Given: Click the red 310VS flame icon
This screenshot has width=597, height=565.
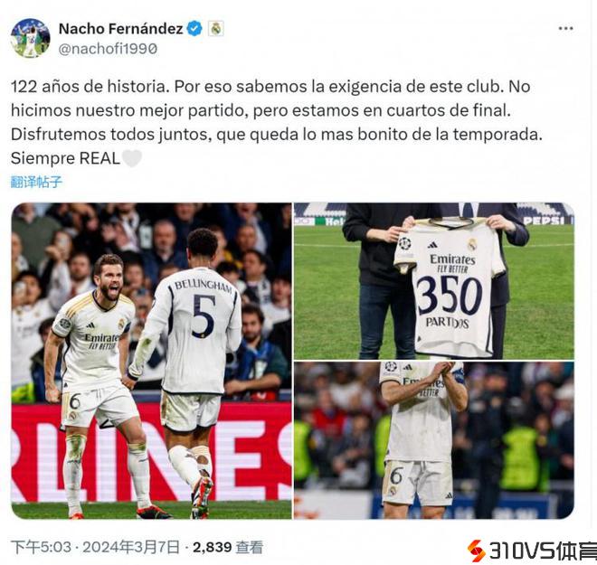Looking at the screenshot, I should coord(477,551).
